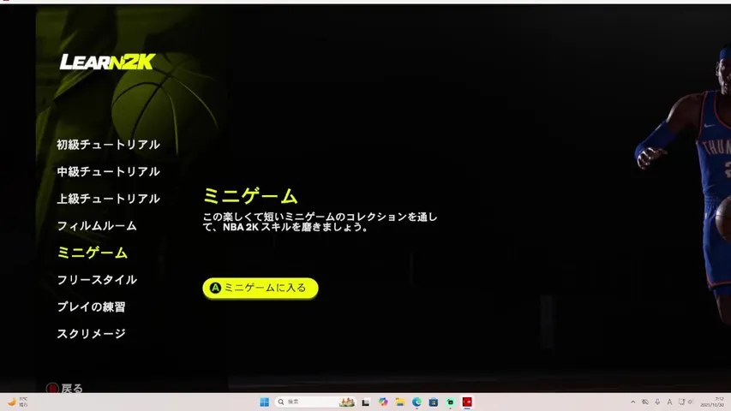731x411 pixels.
Task: Open the clock and date panel
Action: click(712, 402)
